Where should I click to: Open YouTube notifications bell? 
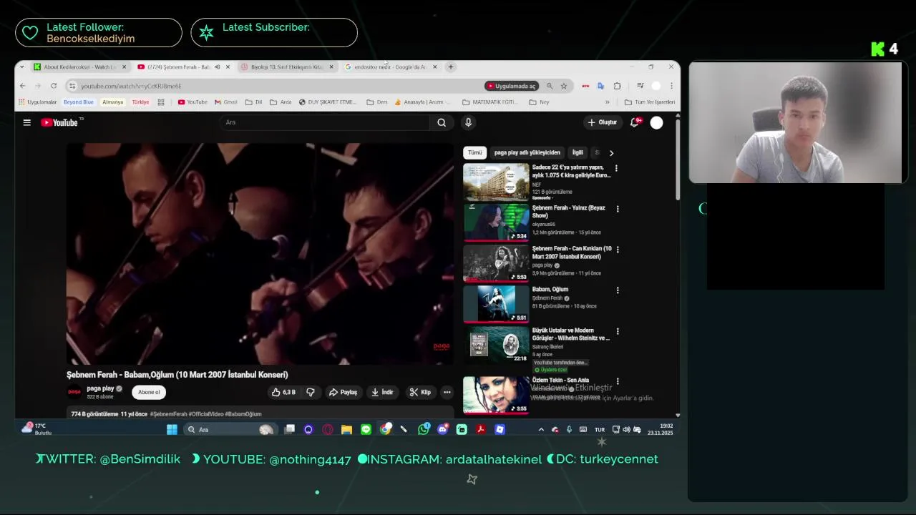[634, 122]
